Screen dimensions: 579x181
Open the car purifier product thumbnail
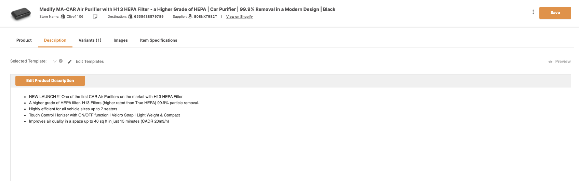point(21,14)
